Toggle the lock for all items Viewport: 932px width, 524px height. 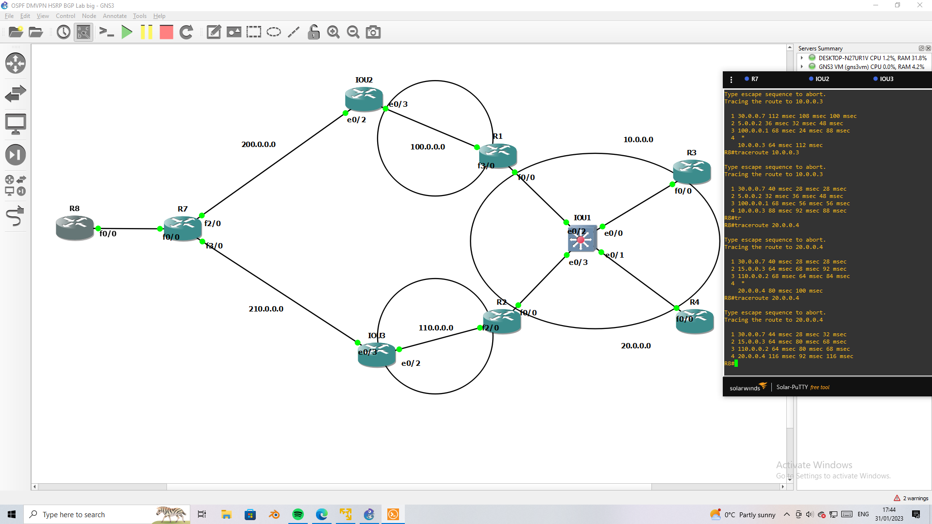click(313, 32)
